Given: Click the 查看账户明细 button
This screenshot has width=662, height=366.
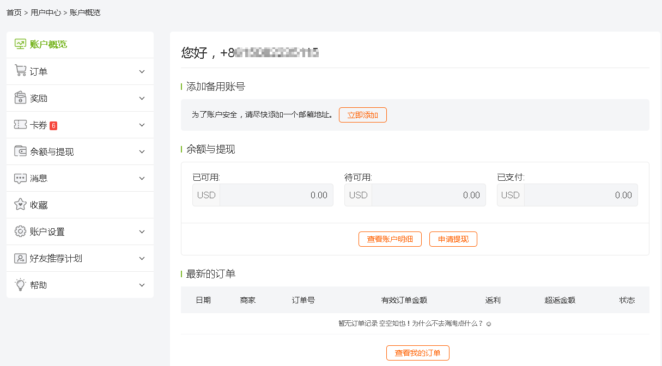Looking at the screenshot, I should click(x=390, y=239).
